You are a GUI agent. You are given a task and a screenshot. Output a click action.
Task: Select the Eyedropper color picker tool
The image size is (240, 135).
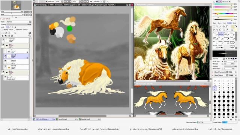[227, 30]
